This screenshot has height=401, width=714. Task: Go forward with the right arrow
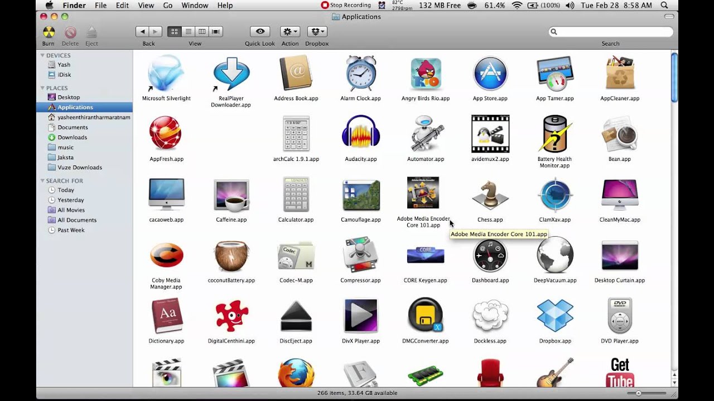click(156, 32)
